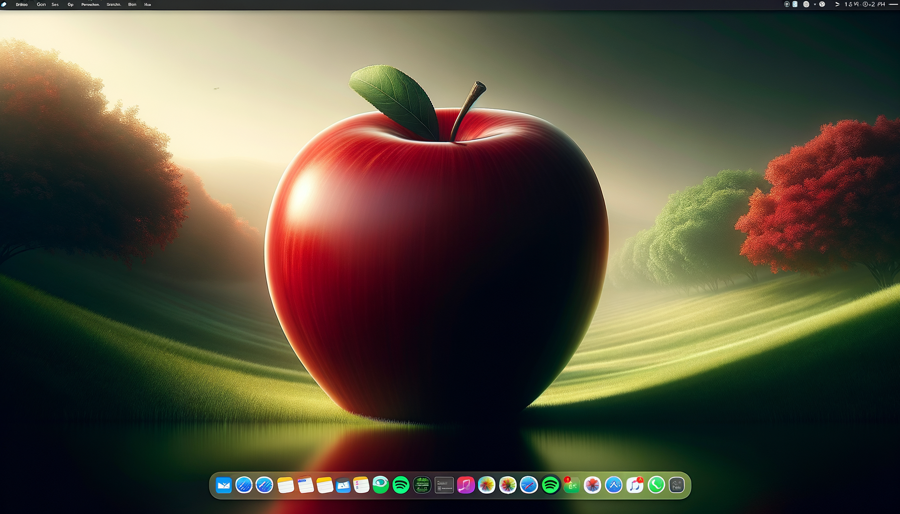This screenshot has width=900, height=514.
Task: Open the green app with red notification badge
Action: point(572,485)
